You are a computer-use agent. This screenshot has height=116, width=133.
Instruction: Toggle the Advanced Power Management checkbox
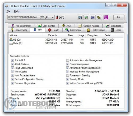68,68
